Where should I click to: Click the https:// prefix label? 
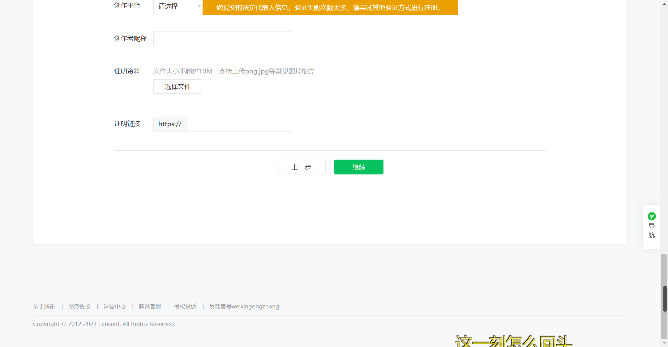[x=169, y=124]
